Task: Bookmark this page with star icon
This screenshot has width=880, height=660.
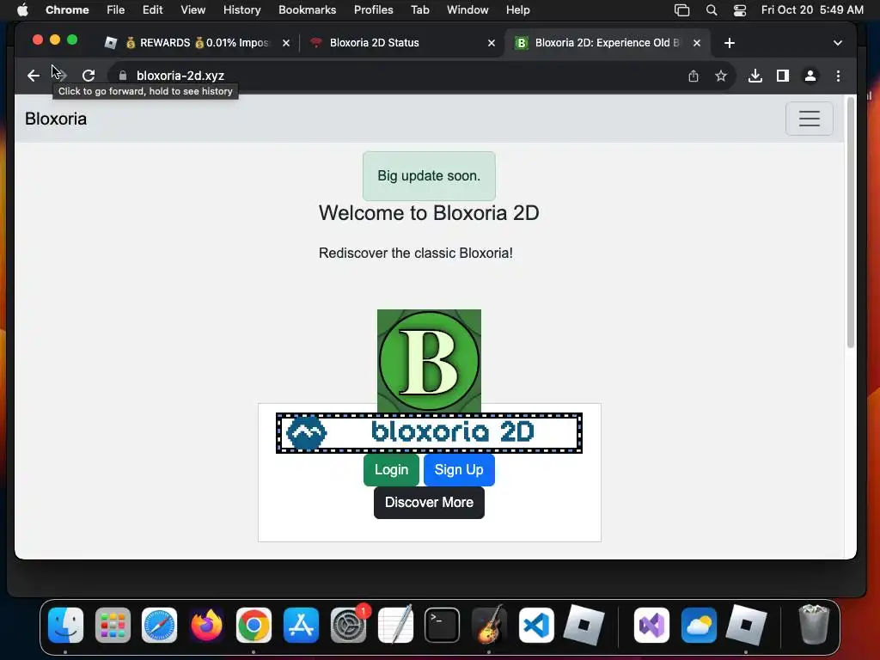Action: tap(721, 76)
